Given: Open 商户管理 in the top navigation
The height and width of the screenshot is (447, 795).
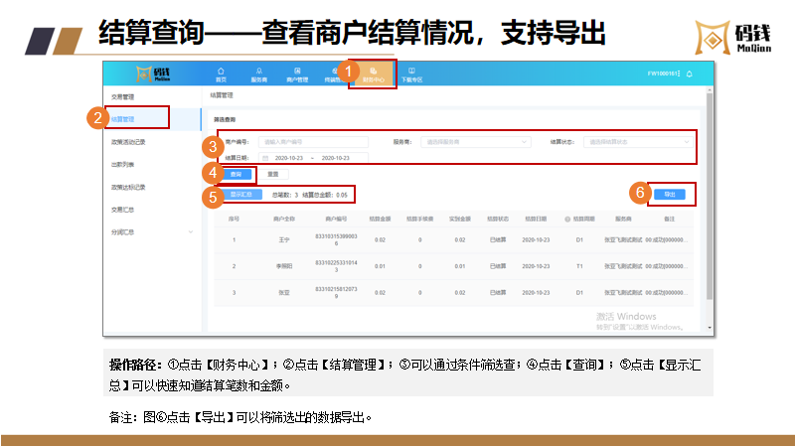Looking at the screenshot, I should coord(296,74).
